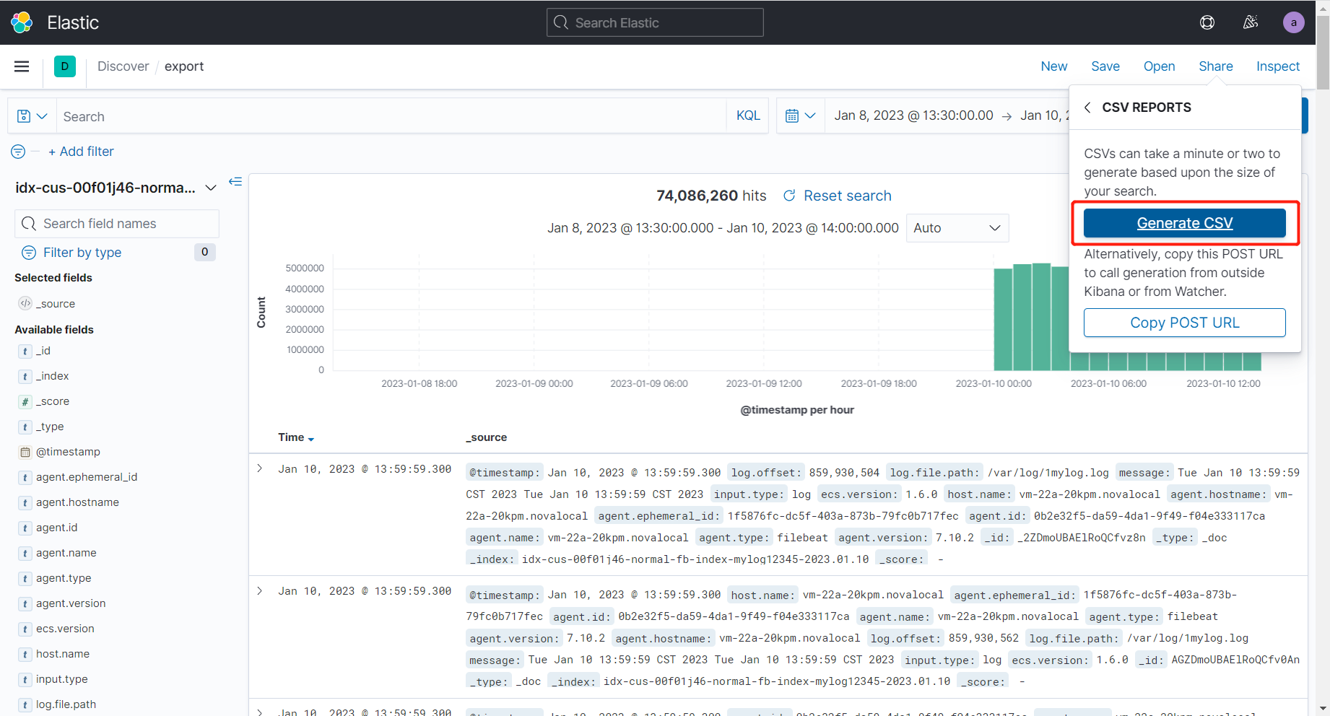Collapse the fields sidebar icon
Viewport: 1330px width, 716px height.
coord(235,181)
